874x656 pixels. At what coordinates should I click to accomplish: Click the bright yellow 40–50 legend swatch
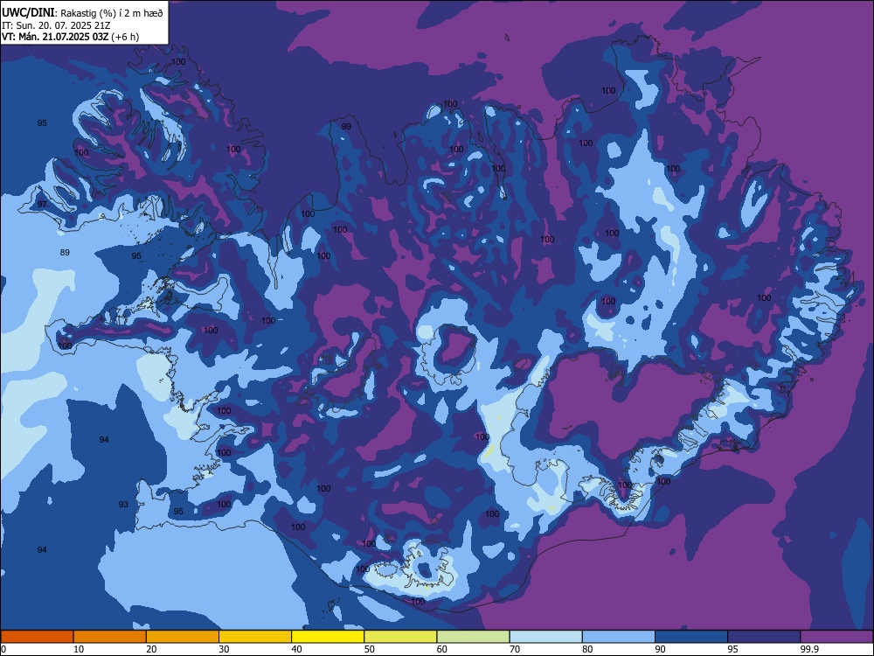328,637
